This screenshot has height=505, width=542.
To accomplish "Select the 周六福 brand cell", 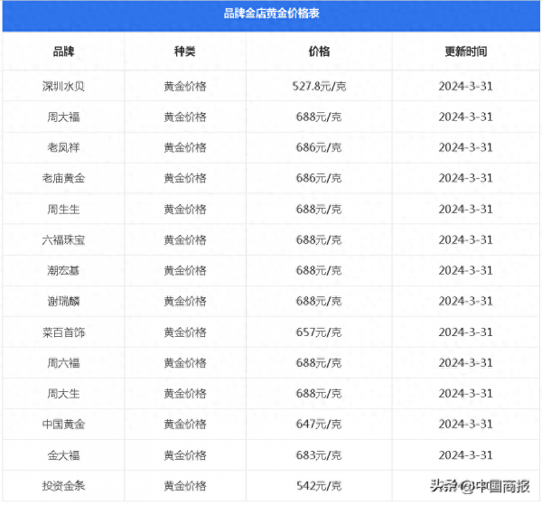I will coord(64,362).
